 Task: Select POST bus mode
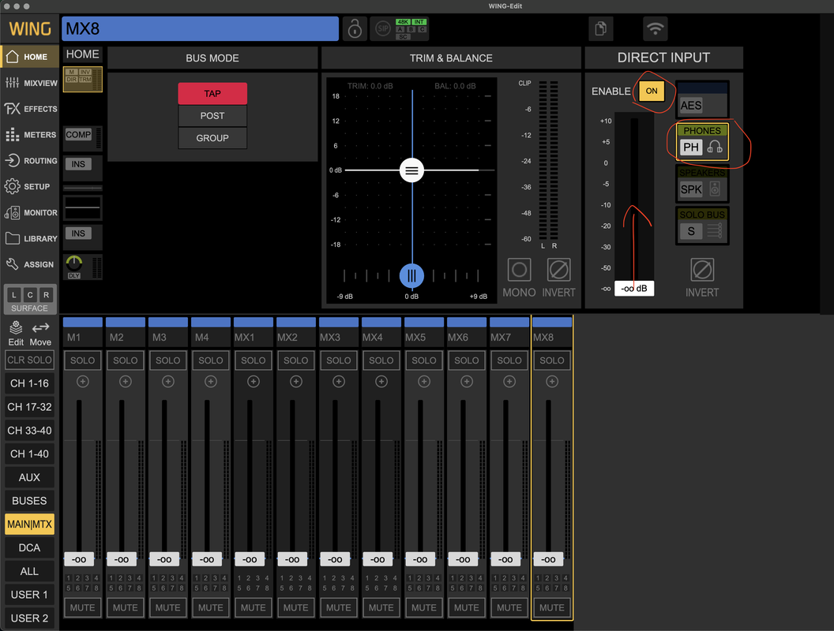[x=212, y=116]
